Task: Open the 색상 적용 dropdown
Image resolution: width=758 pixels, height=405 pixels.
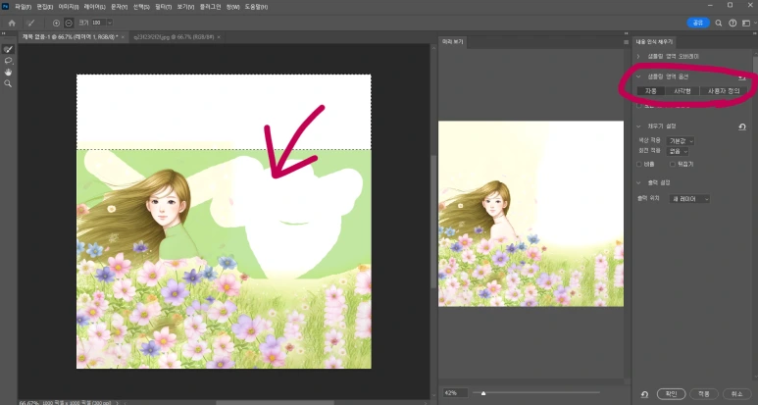Action: pyautogui.click(x=681, y=141)
